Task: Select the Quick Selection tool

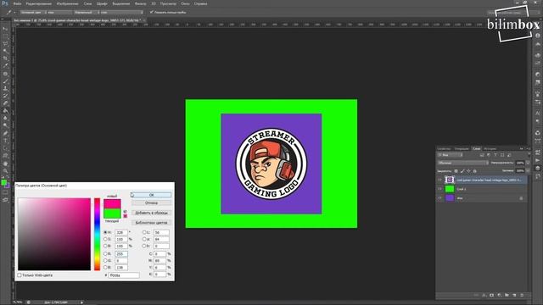Action: click(x=5, y=51)
